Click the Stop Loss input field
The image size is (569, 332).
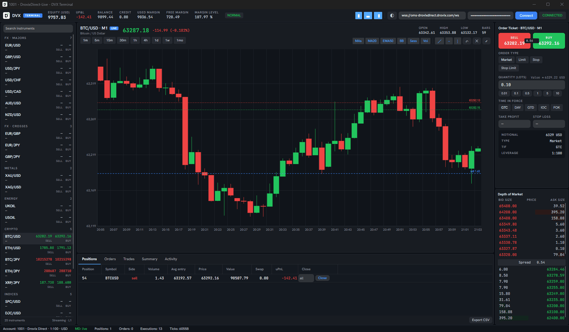(549, 124)
